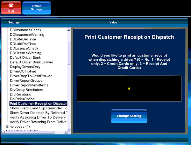Open the Default Driver Bank setting

(25, 57)
